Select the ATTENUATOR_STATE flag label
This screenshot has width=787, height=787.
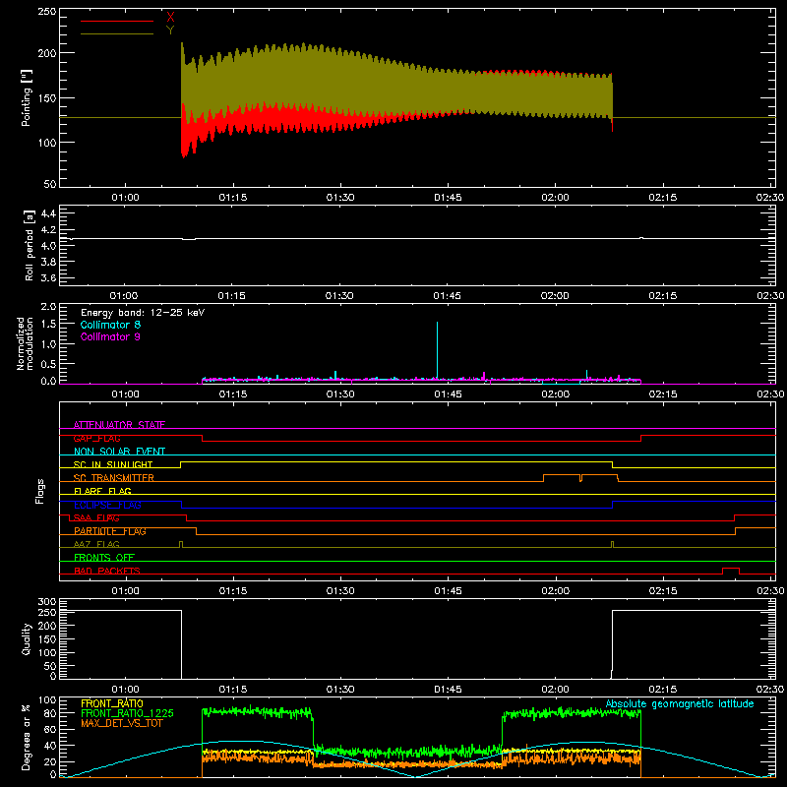[x=119, y=425]
